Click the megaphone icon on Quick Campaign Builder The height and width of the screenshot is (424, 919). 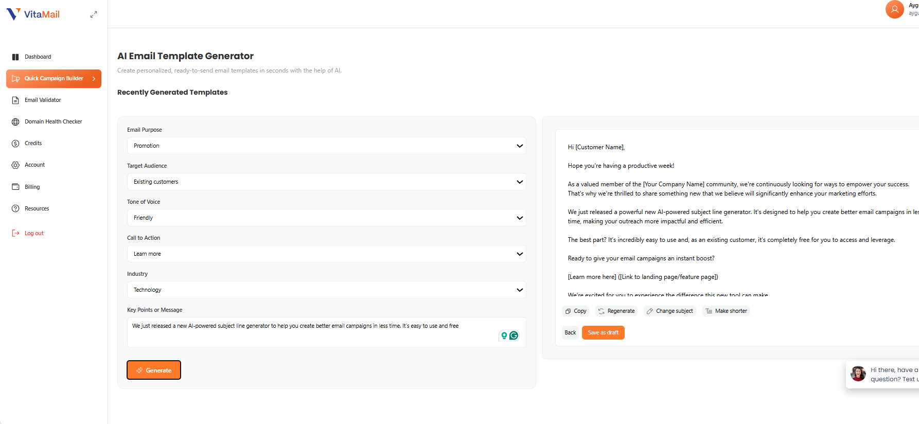[16, 79]
